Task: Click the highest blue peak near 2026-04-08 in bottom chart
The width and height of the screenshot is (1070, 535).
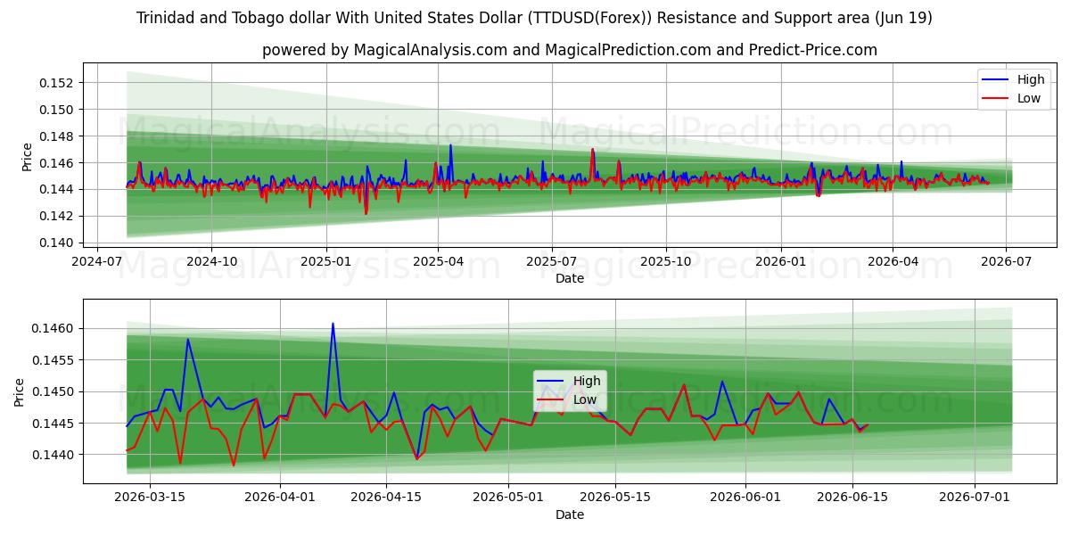Action: [x=333, y=324]
